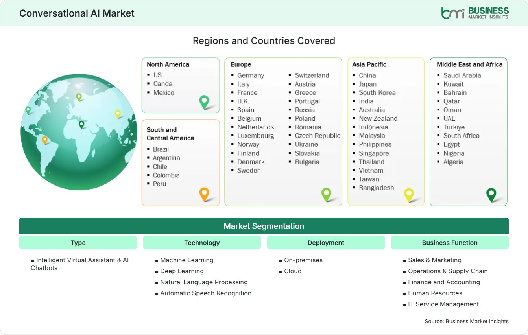The image size is (528, 335).
Task: Click the North America card heading
Action: (x=168, y=64)
